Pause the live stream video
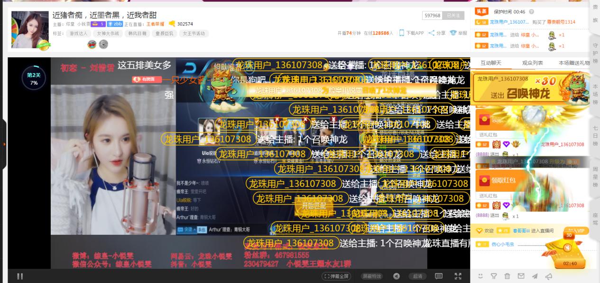 click(x=20, y=276)
